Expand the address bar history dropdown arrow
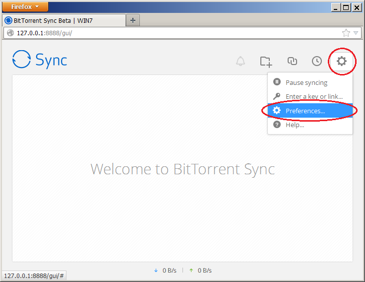Viewport: 365px width, 282px height. (356, 33)
